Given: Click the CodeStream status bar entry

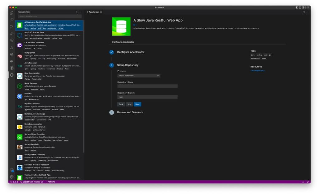Looking at the screenshot, I should 32,182.
